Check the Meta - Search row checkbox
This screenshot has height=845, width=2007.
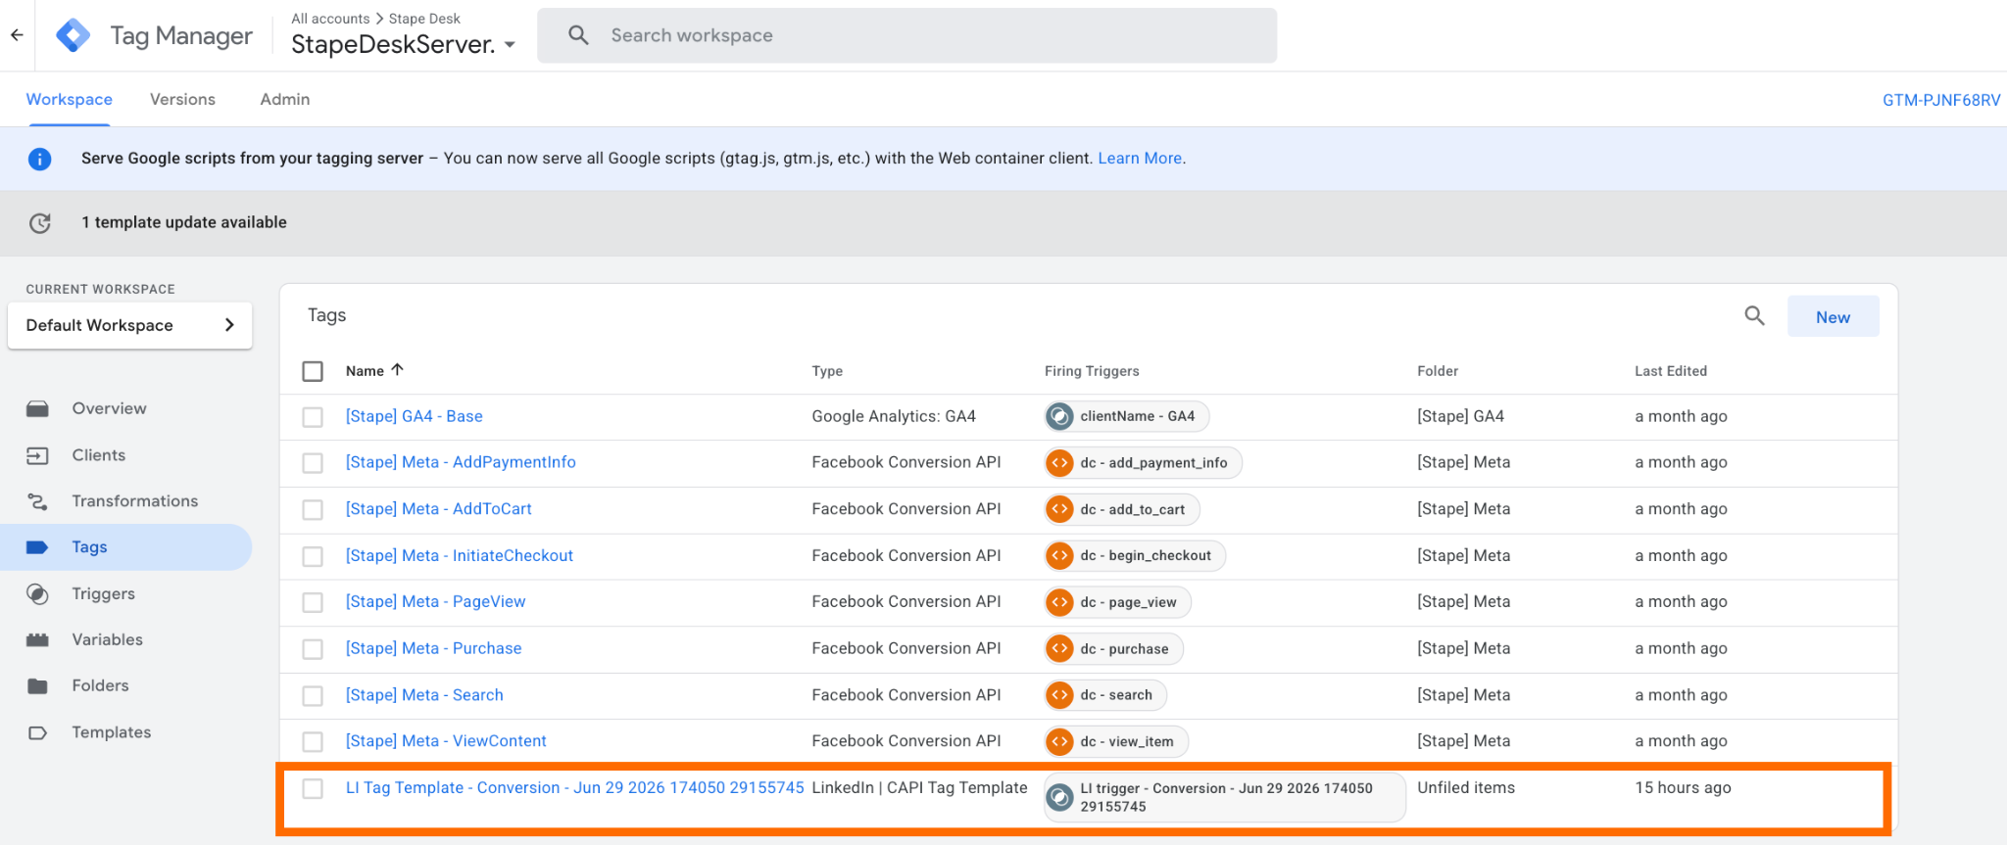tap(313, 695)
